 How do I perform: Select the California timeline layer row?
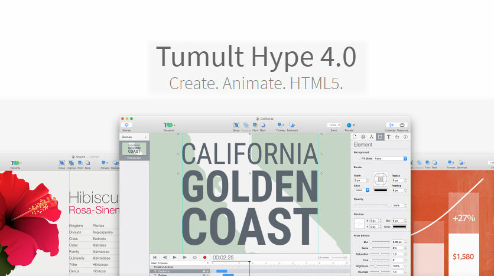pyautogui.click(x=180, y=271)
